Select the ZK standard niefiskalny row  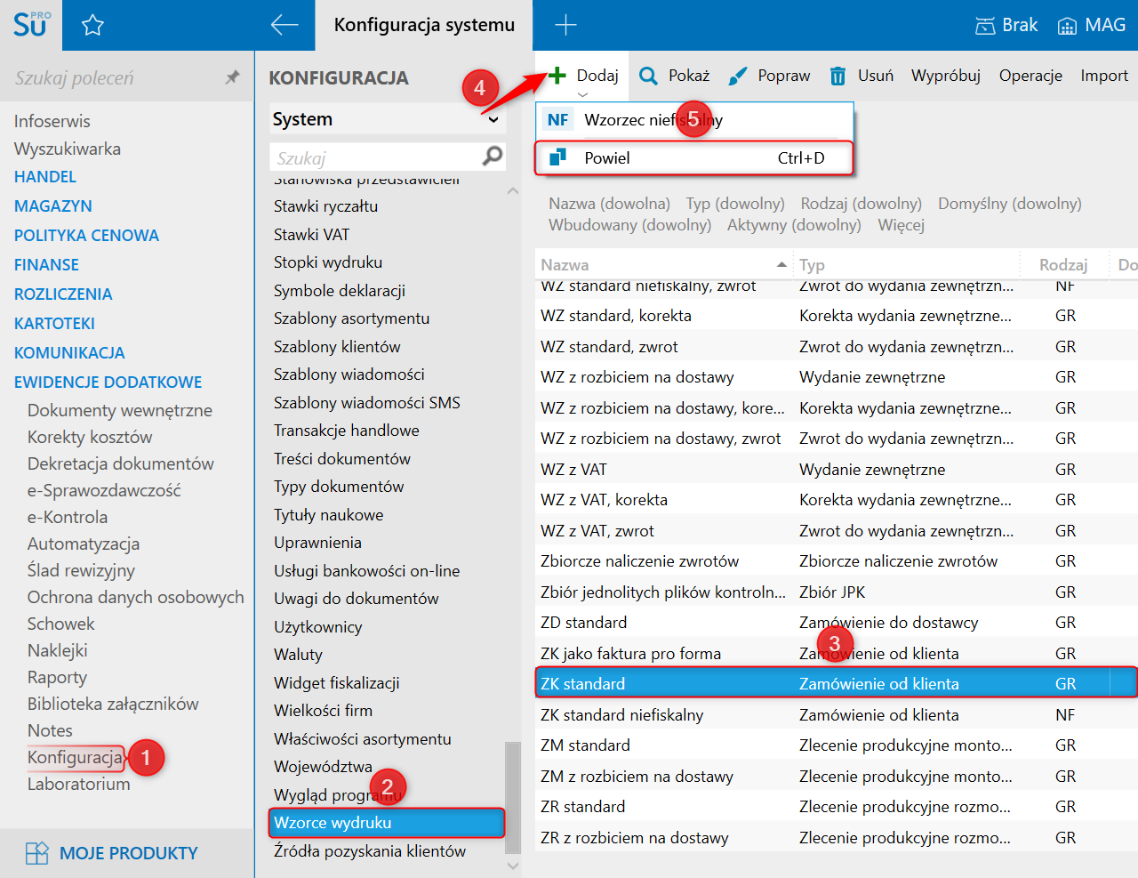836,715
